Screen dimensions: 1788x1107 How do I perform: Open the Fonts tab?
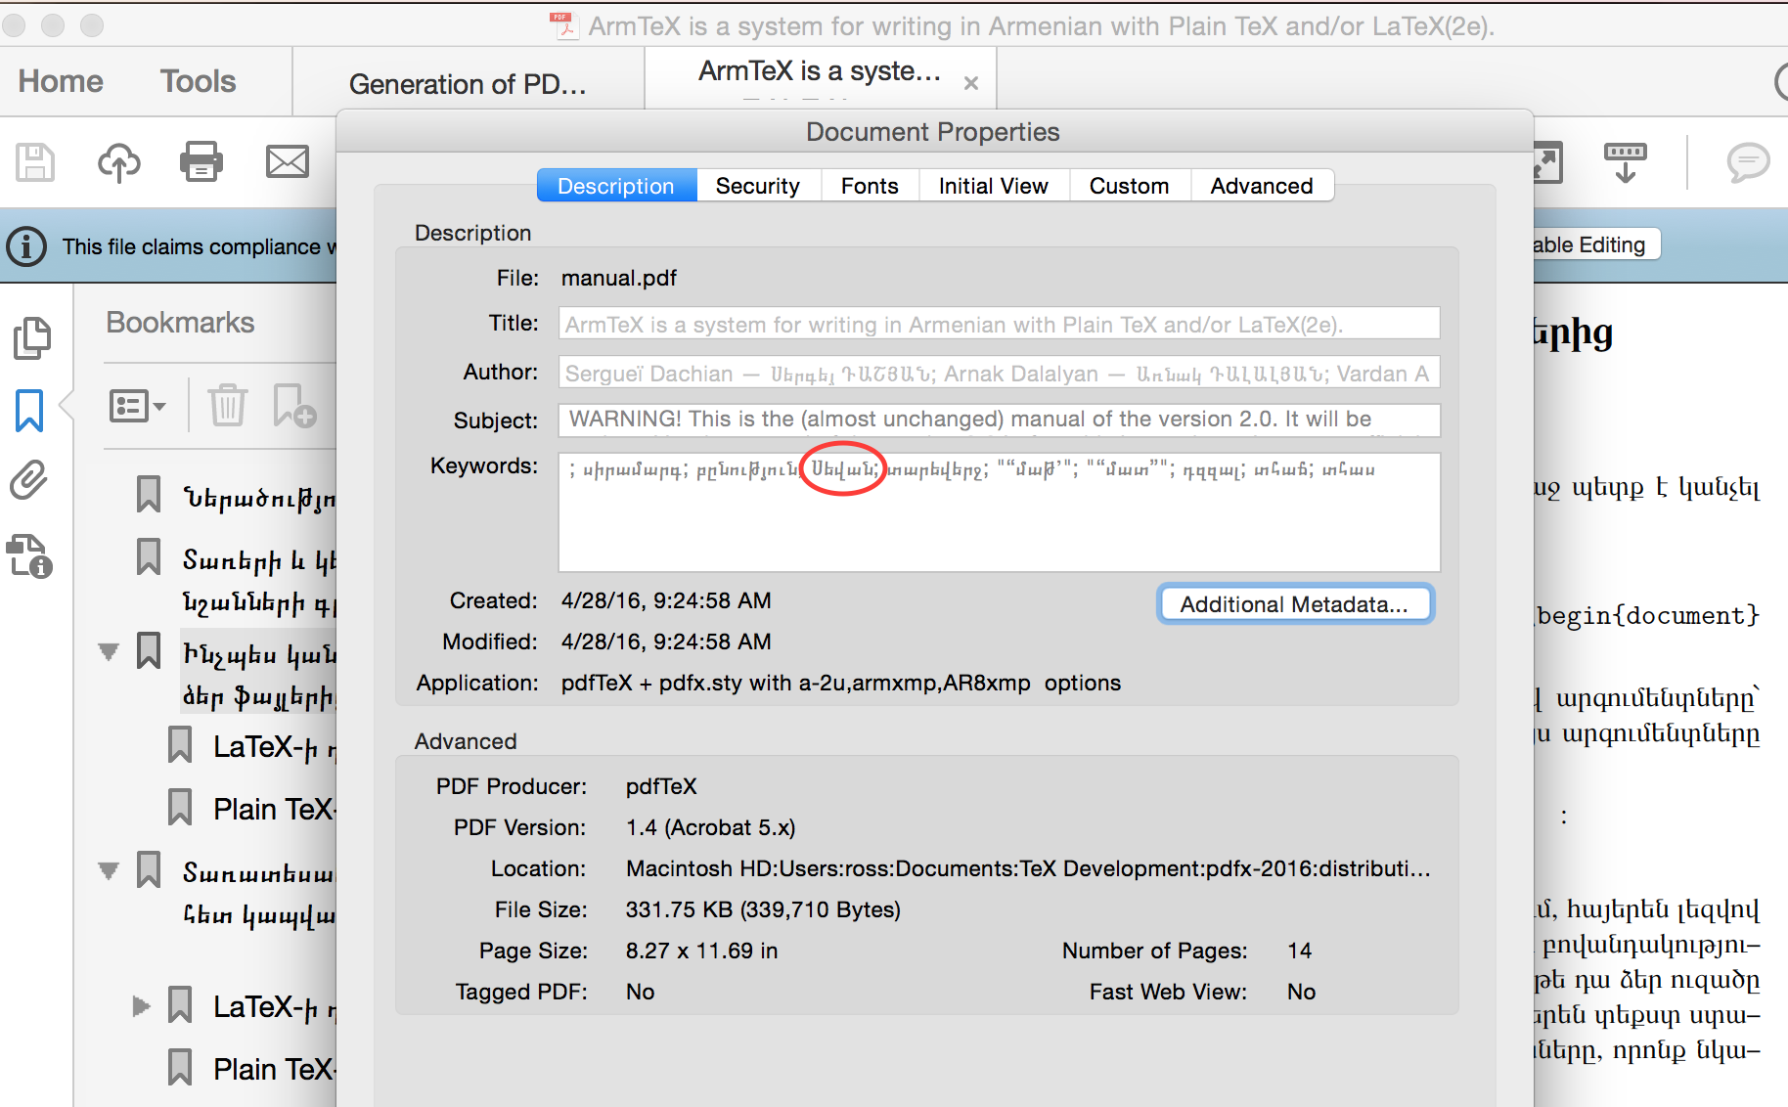point(869,186)
